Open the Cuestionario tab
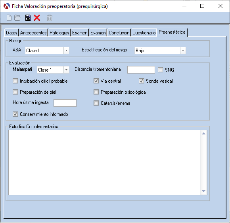The width and height of the screenshot is (230, 223). pyautogui.click(x=144, y=32)
